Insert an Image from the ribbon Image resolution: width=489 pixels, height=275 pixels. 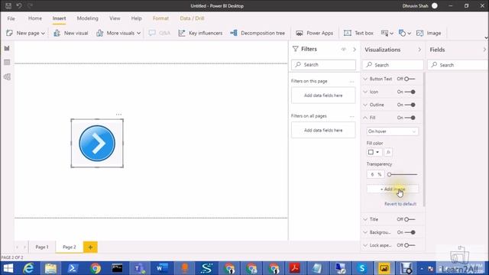429,33
